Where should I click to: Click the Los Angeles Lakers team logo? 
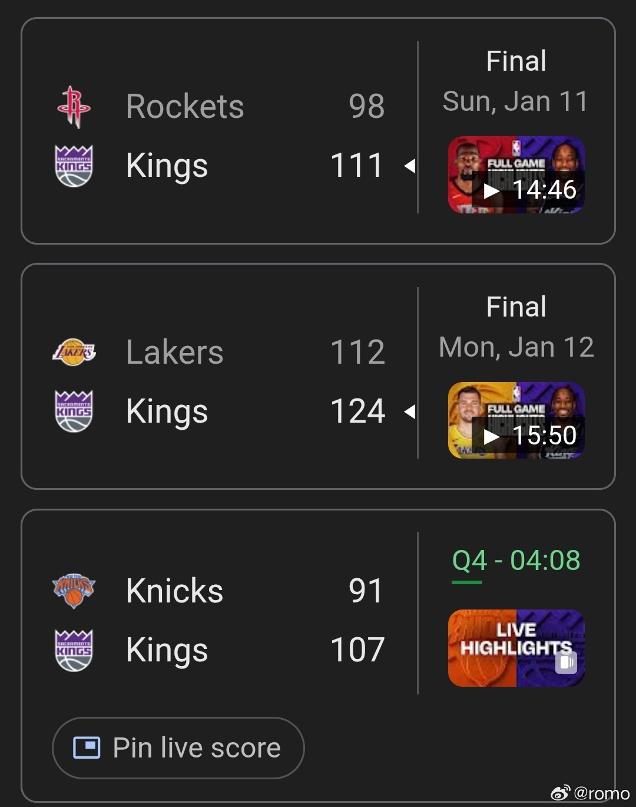pos(74,352)
